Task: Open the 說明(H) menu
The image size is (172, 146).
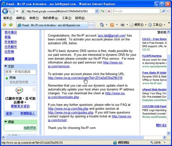Action: point(80,18)
